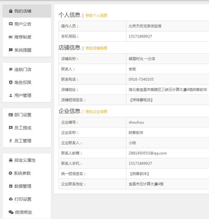Click the 修改店铺信息 link
209x219 pixels.
coord(97,48)
